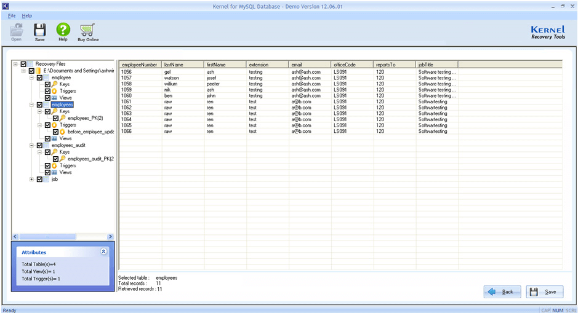This screenshot has width=578, height=313.
Task: Select employees_audit tree label
Action: coord(68,146)
